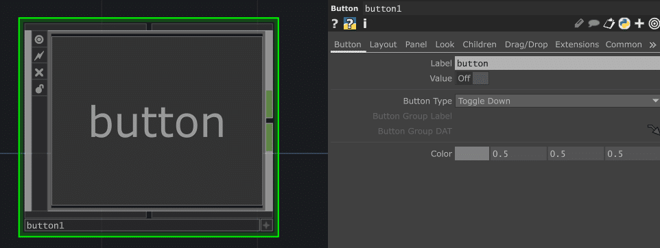This screenshot has width=660, height=248.
Task: Open the Look parameter page
Action: click(445, 45)
